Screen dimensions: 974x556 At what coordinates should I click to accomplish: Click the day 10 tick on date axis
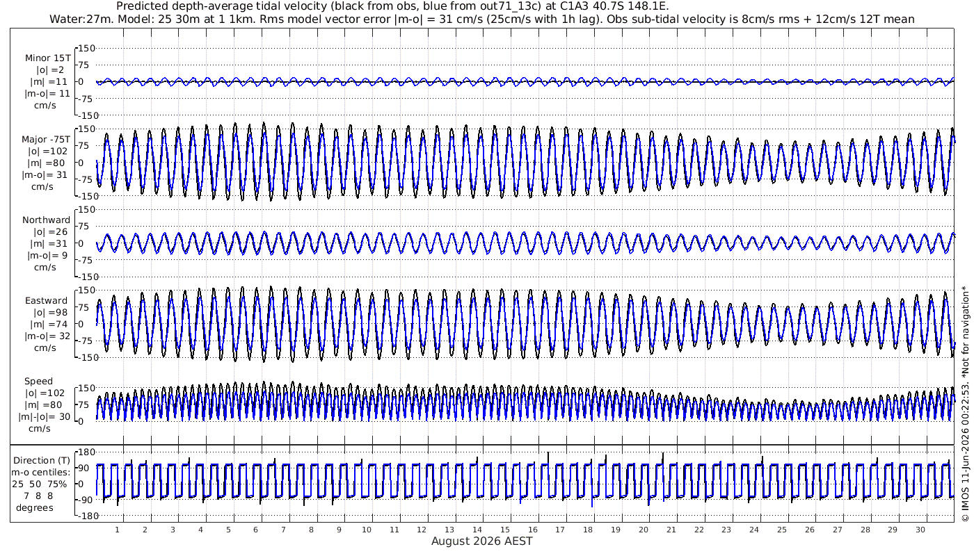367,530
